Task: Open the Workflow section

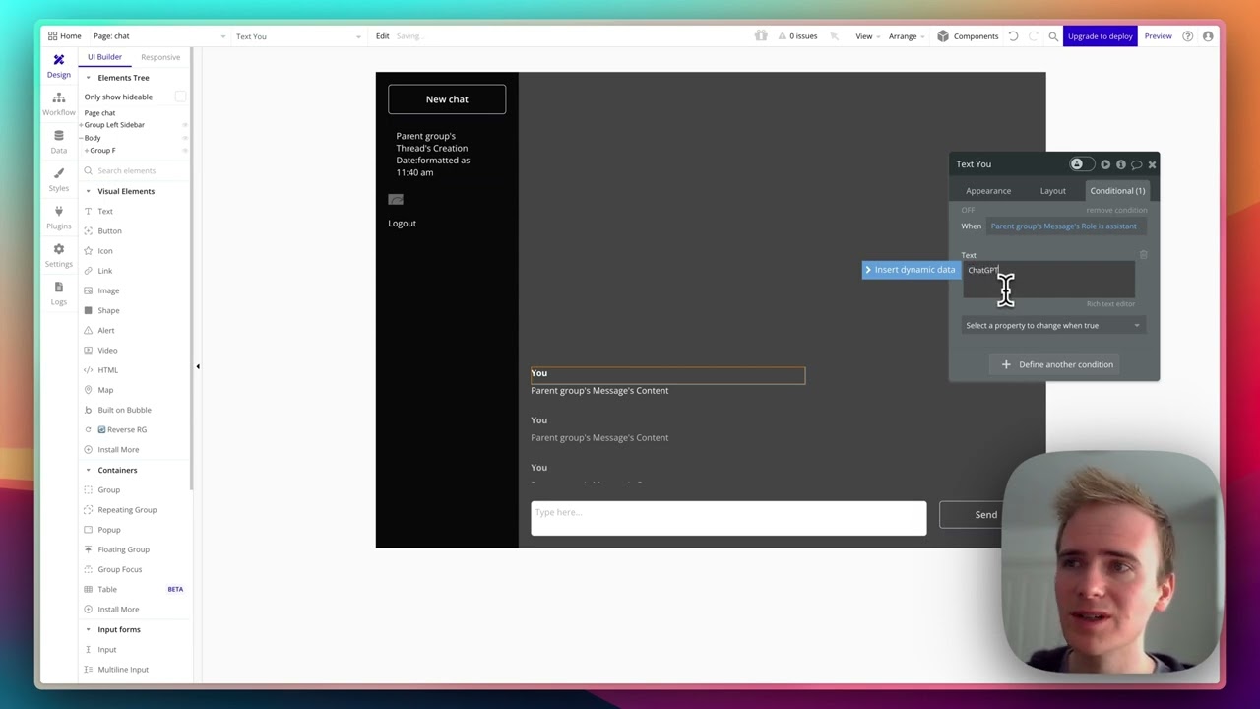Action: click(x=58, y=103)
